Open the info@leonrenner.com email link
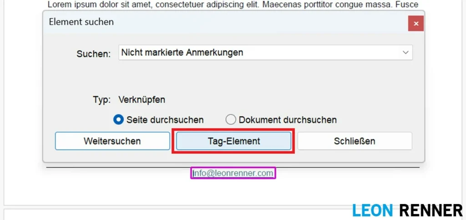 233,173
